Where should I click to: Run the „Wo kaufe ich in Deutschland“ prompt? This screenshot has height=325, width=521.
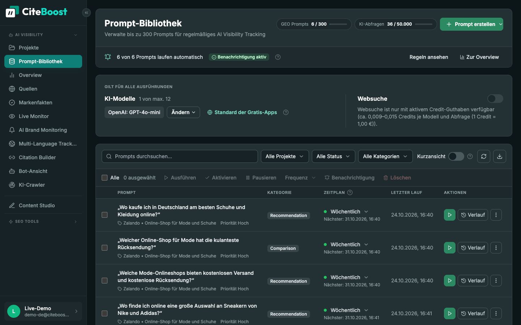(x=450, y=215)
